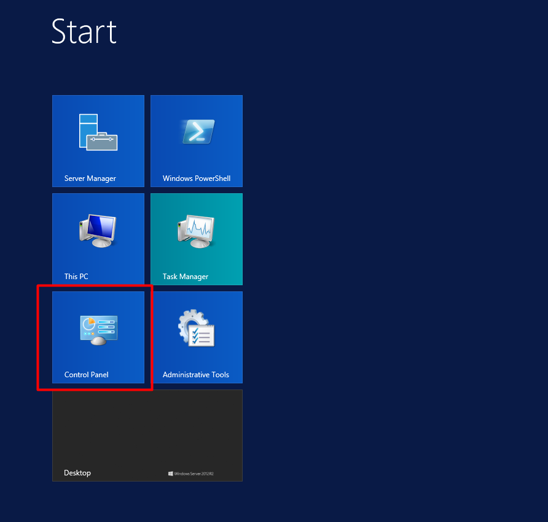
Task: Start Task Manager from its tile
Action: coord(197,239)
